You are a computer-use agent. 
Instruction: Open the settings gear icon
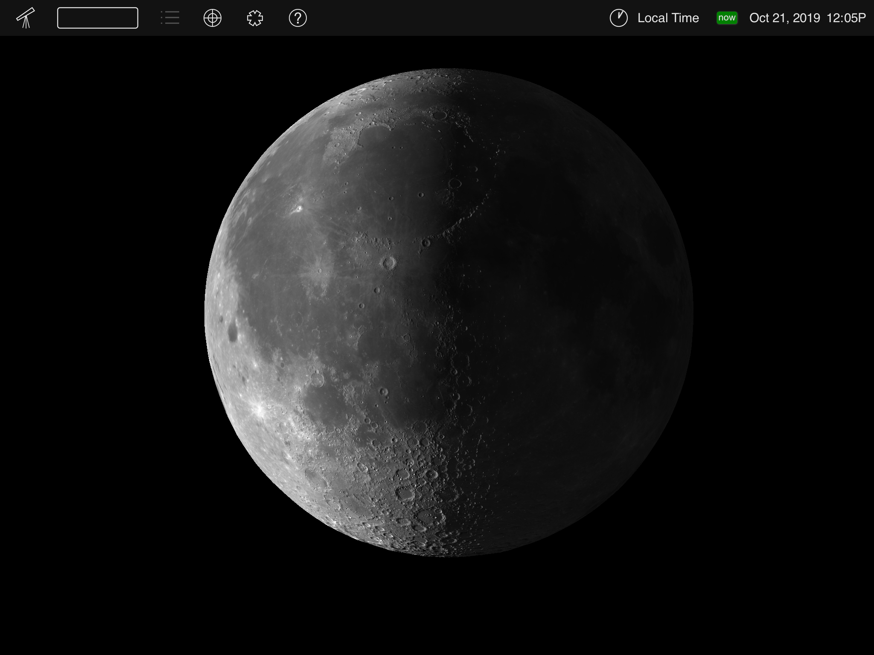[x=255, y=18]
